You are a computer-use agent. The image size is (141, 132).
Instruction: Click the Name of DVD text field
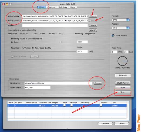(38, 88)
